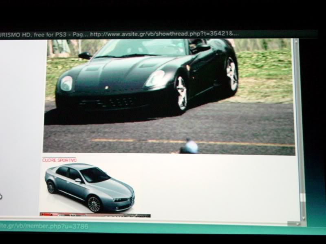Click the vertical scrollbar thumb
This screenshot has height=244, width=326.
(x=302, y=198)
